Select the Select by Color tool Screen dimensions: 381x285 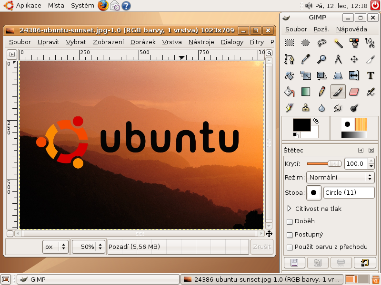(x=354, y=43)
